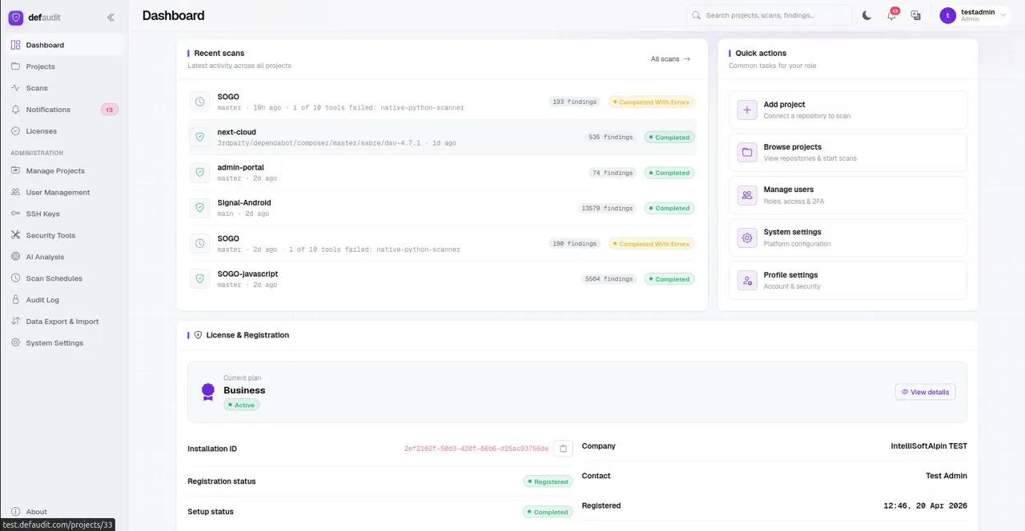Click the IntelliSoftAlpin TEST company value

[x=929, y=446]
